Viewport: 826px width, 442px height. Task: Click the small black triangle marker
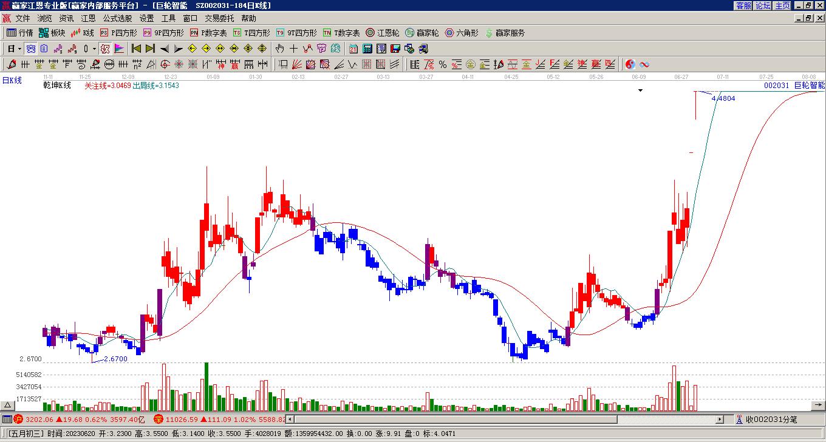640,90
